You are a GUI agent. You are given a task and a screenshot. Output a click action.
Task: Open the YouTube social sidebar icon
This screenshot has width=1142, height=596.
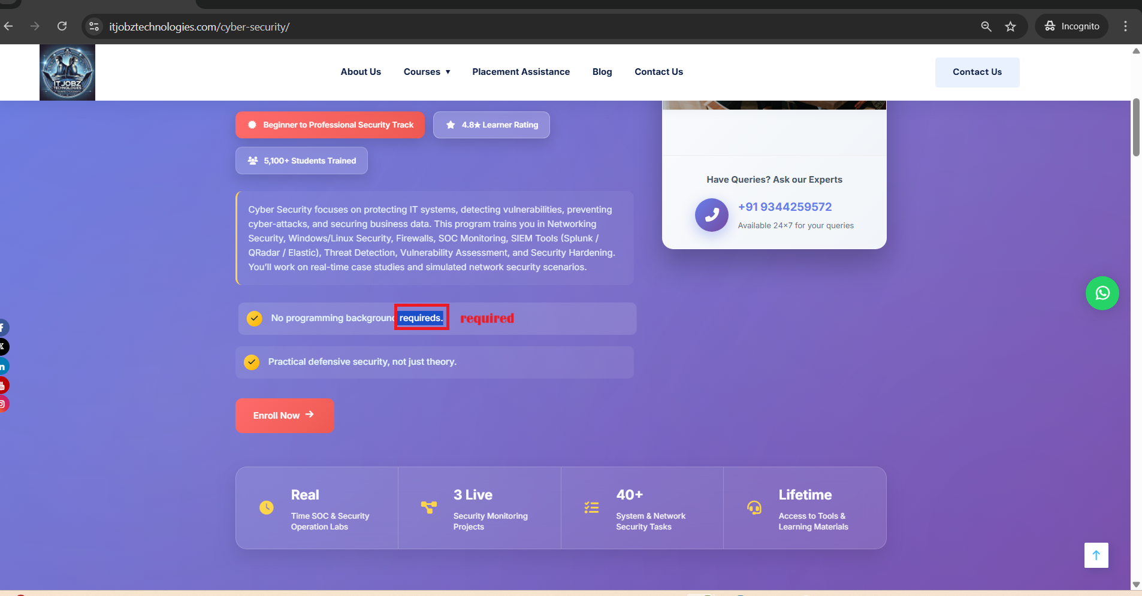[x=2, y=385]
